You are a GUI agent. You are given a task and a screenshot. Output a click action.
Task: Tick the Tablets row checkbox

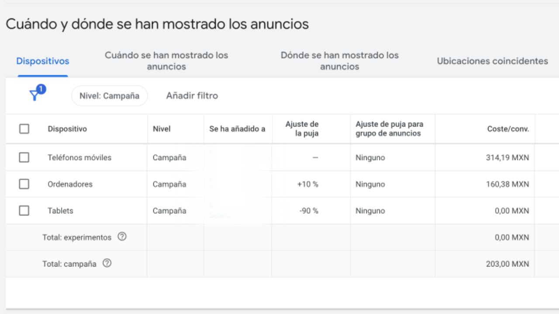point(24,211)
